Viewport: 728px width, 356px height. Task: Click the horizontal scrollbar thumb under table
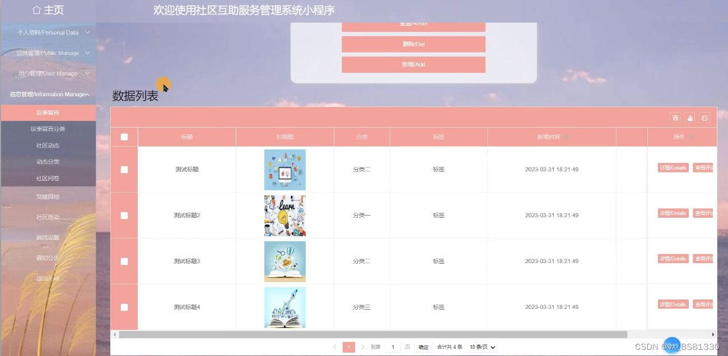(373, 334)
